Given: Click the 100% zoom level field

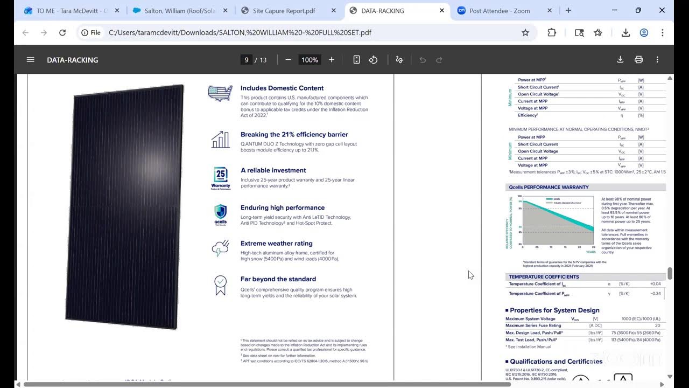Looking at the screenshot, I should click(310, 60).
